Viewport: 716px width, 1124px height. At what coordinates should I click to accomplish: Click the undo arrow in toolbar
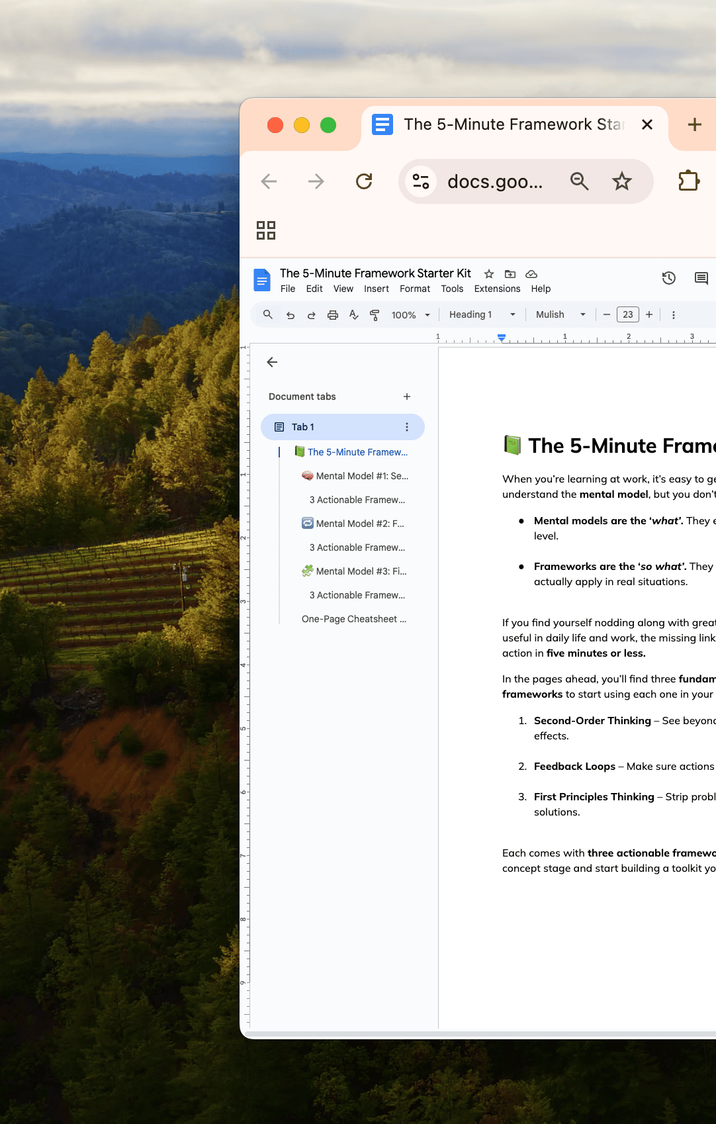[x=291, y=315]
